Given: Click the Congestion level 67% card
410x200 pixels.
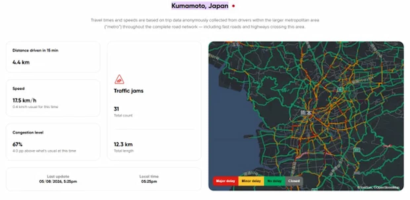Looking at the screenshot, I should (x=53, y=142).
